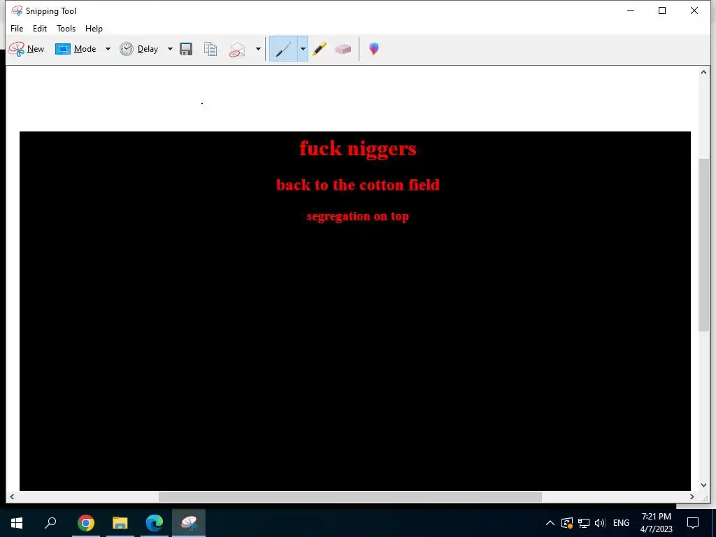Open File Explorer from taskbar
This screenshot has width=716, height=537.
[120, 523]
